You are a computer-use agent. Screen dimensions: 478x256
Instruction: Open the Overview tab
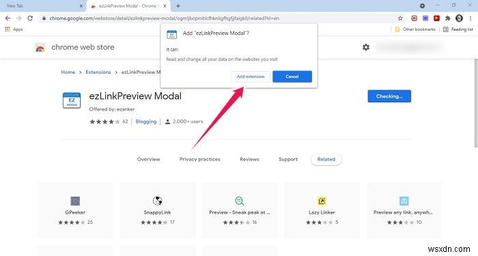click(148, 159)
